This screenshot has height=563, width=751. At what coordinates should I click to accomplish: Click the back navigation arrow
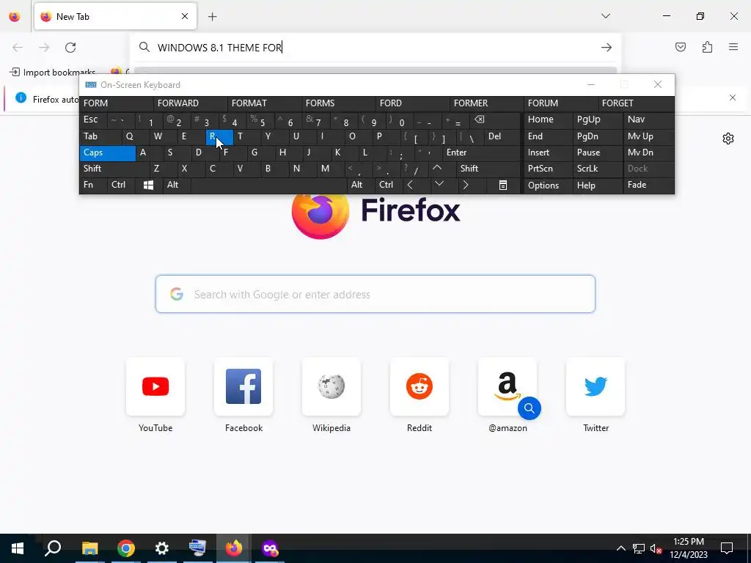18,48
